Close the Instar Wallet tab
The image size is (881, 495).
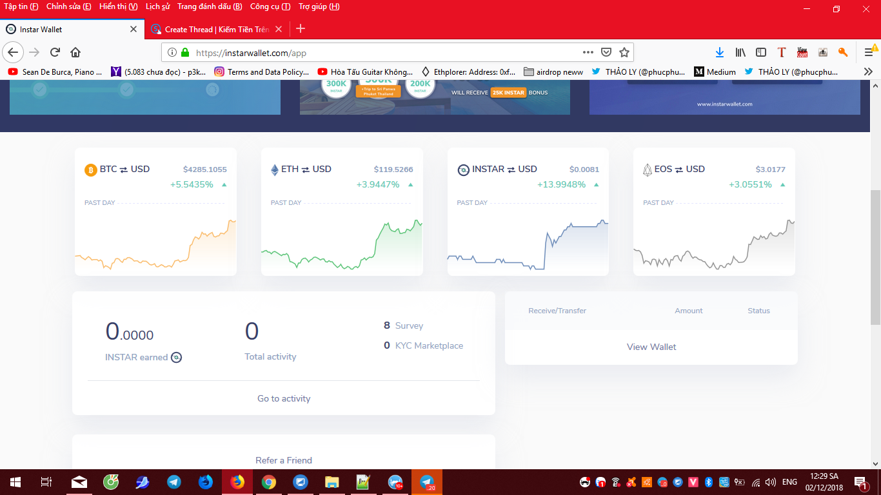coord(134,29)
